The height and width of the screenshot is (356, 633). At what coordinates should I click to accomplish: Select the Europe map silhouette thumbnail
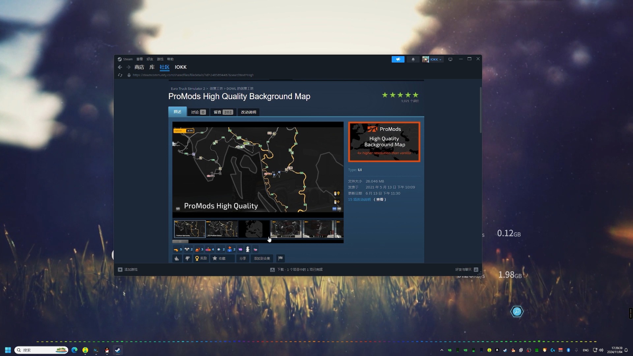click(x=254, y=229)
